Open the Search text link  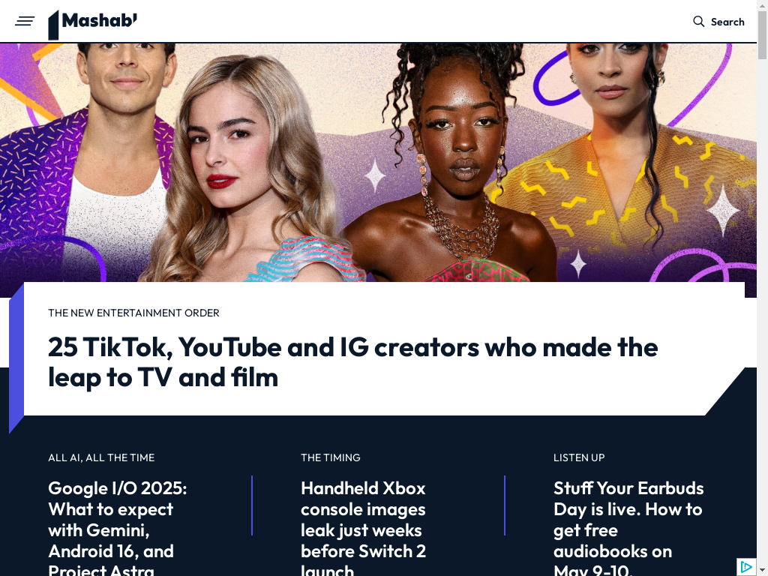click(x=727, y=22)
